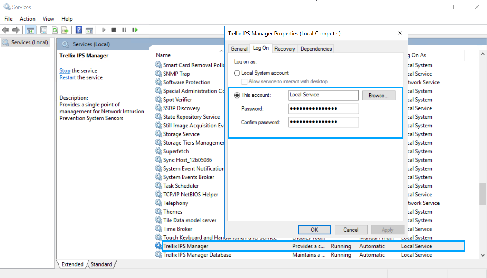Click the scroll down arrow of the services list

(x=483, y=255)
